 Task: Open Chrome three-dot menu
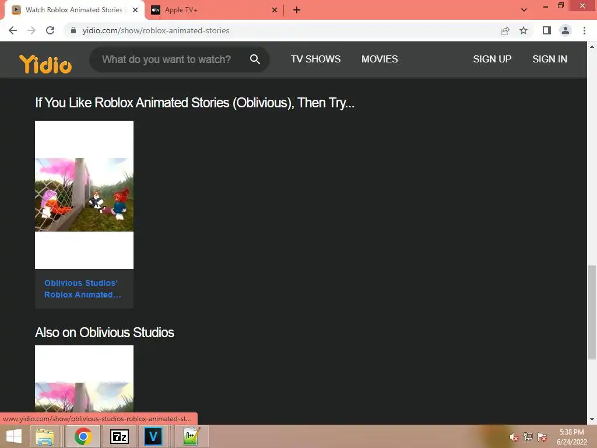point(584,30)
